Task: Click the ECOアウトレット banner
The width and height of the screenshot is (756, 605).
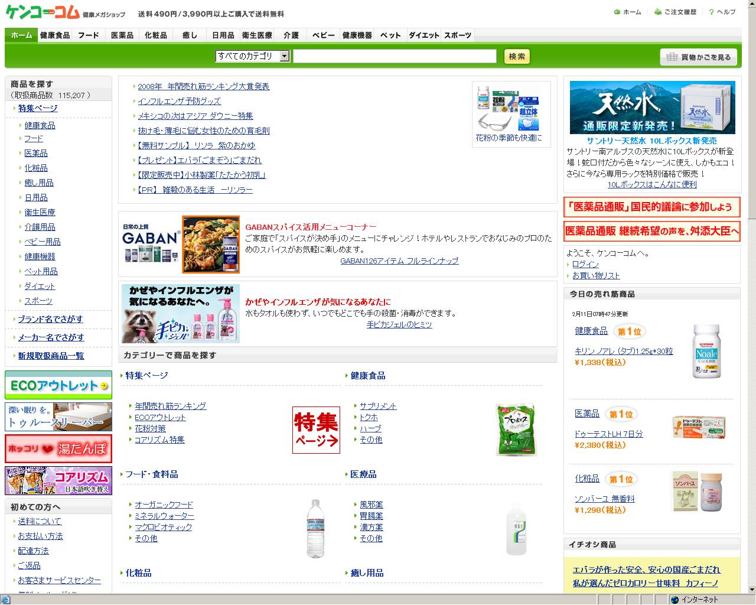Action: (58, 385)
